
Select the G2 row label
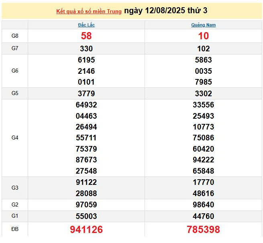pyautogui.click(x=15, y=205)
